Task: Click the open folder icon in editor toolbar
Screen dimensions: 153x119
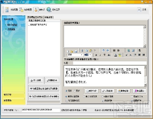Action: 72,51
